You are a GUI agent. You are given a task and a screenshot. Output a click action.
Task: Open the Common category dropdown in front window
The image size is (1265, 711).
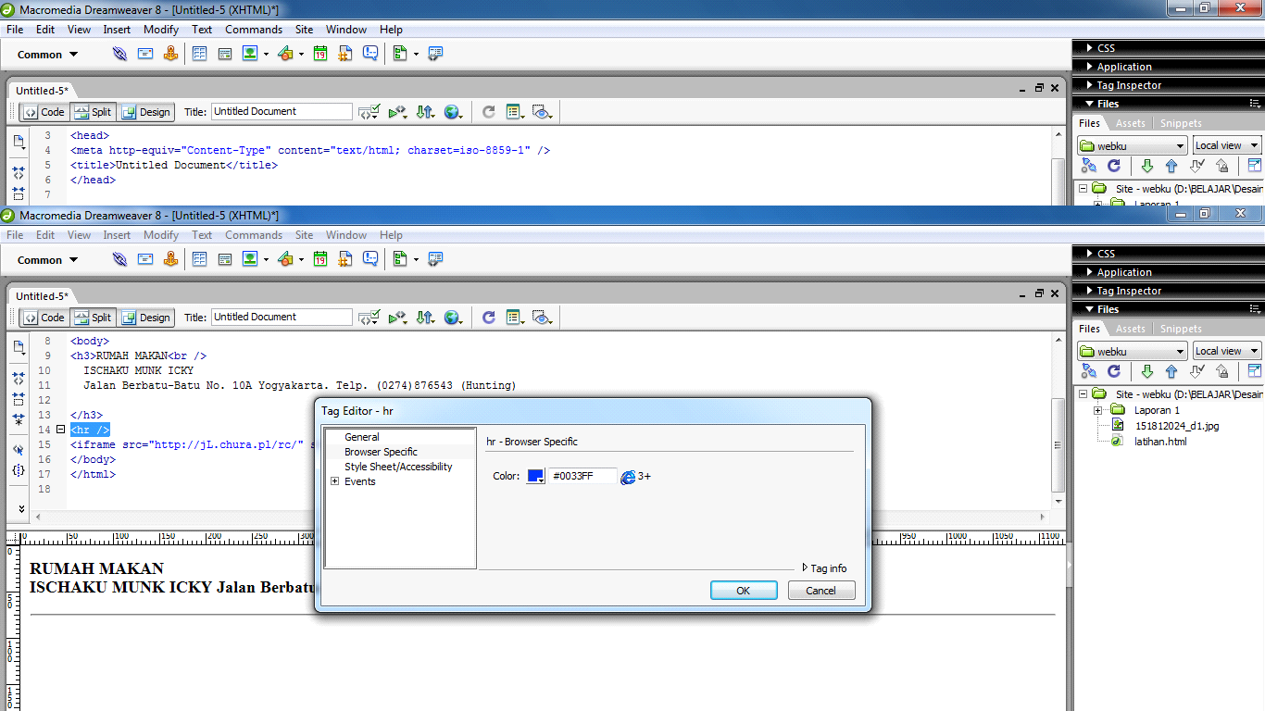[47, 260]
